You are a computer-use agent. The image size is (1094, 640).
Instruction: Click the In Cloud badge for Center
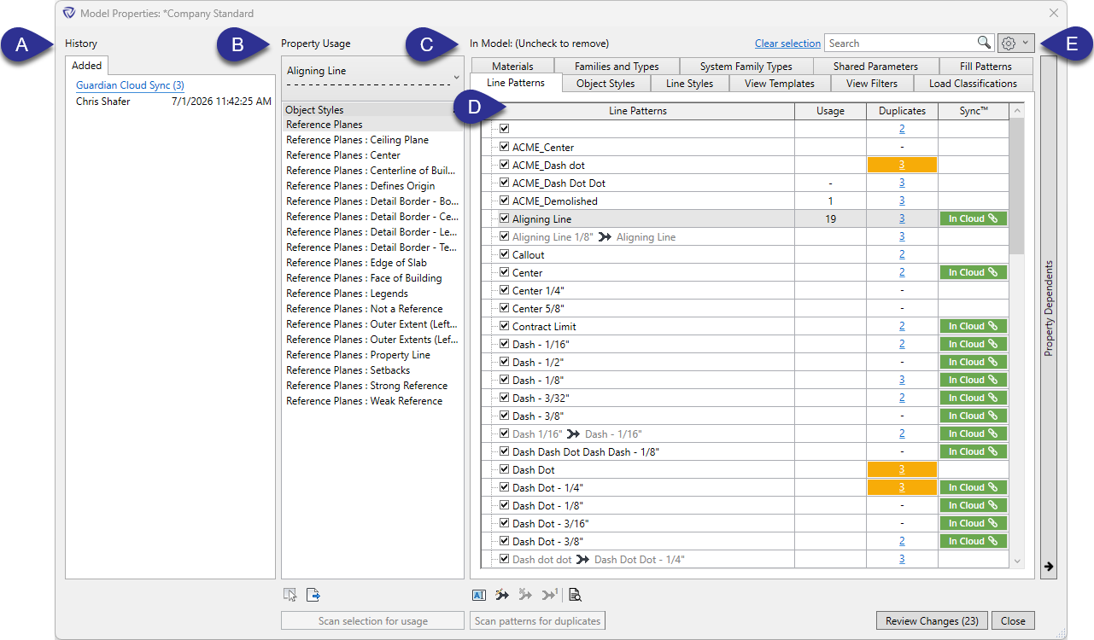(974, 273)
